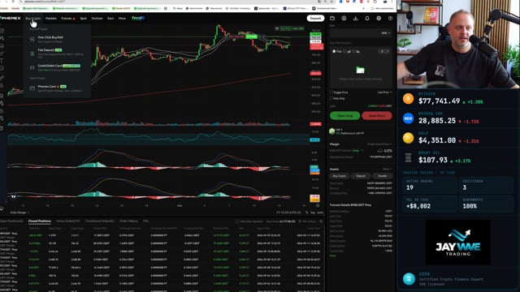Select the third radio option beside Flat
The height and width of the screenshot is (292, 520).
(x=354, y=51)
